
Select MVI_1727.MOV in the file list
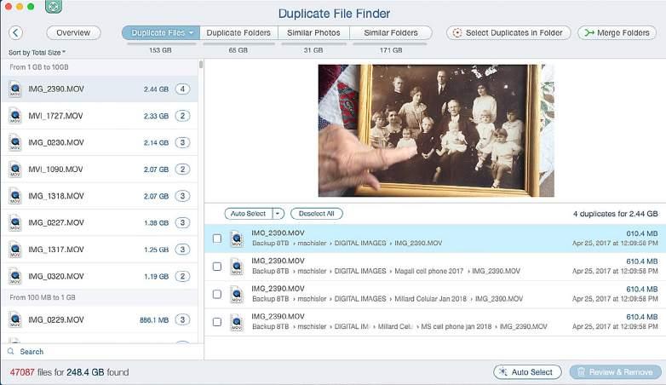tap(100, 116)
